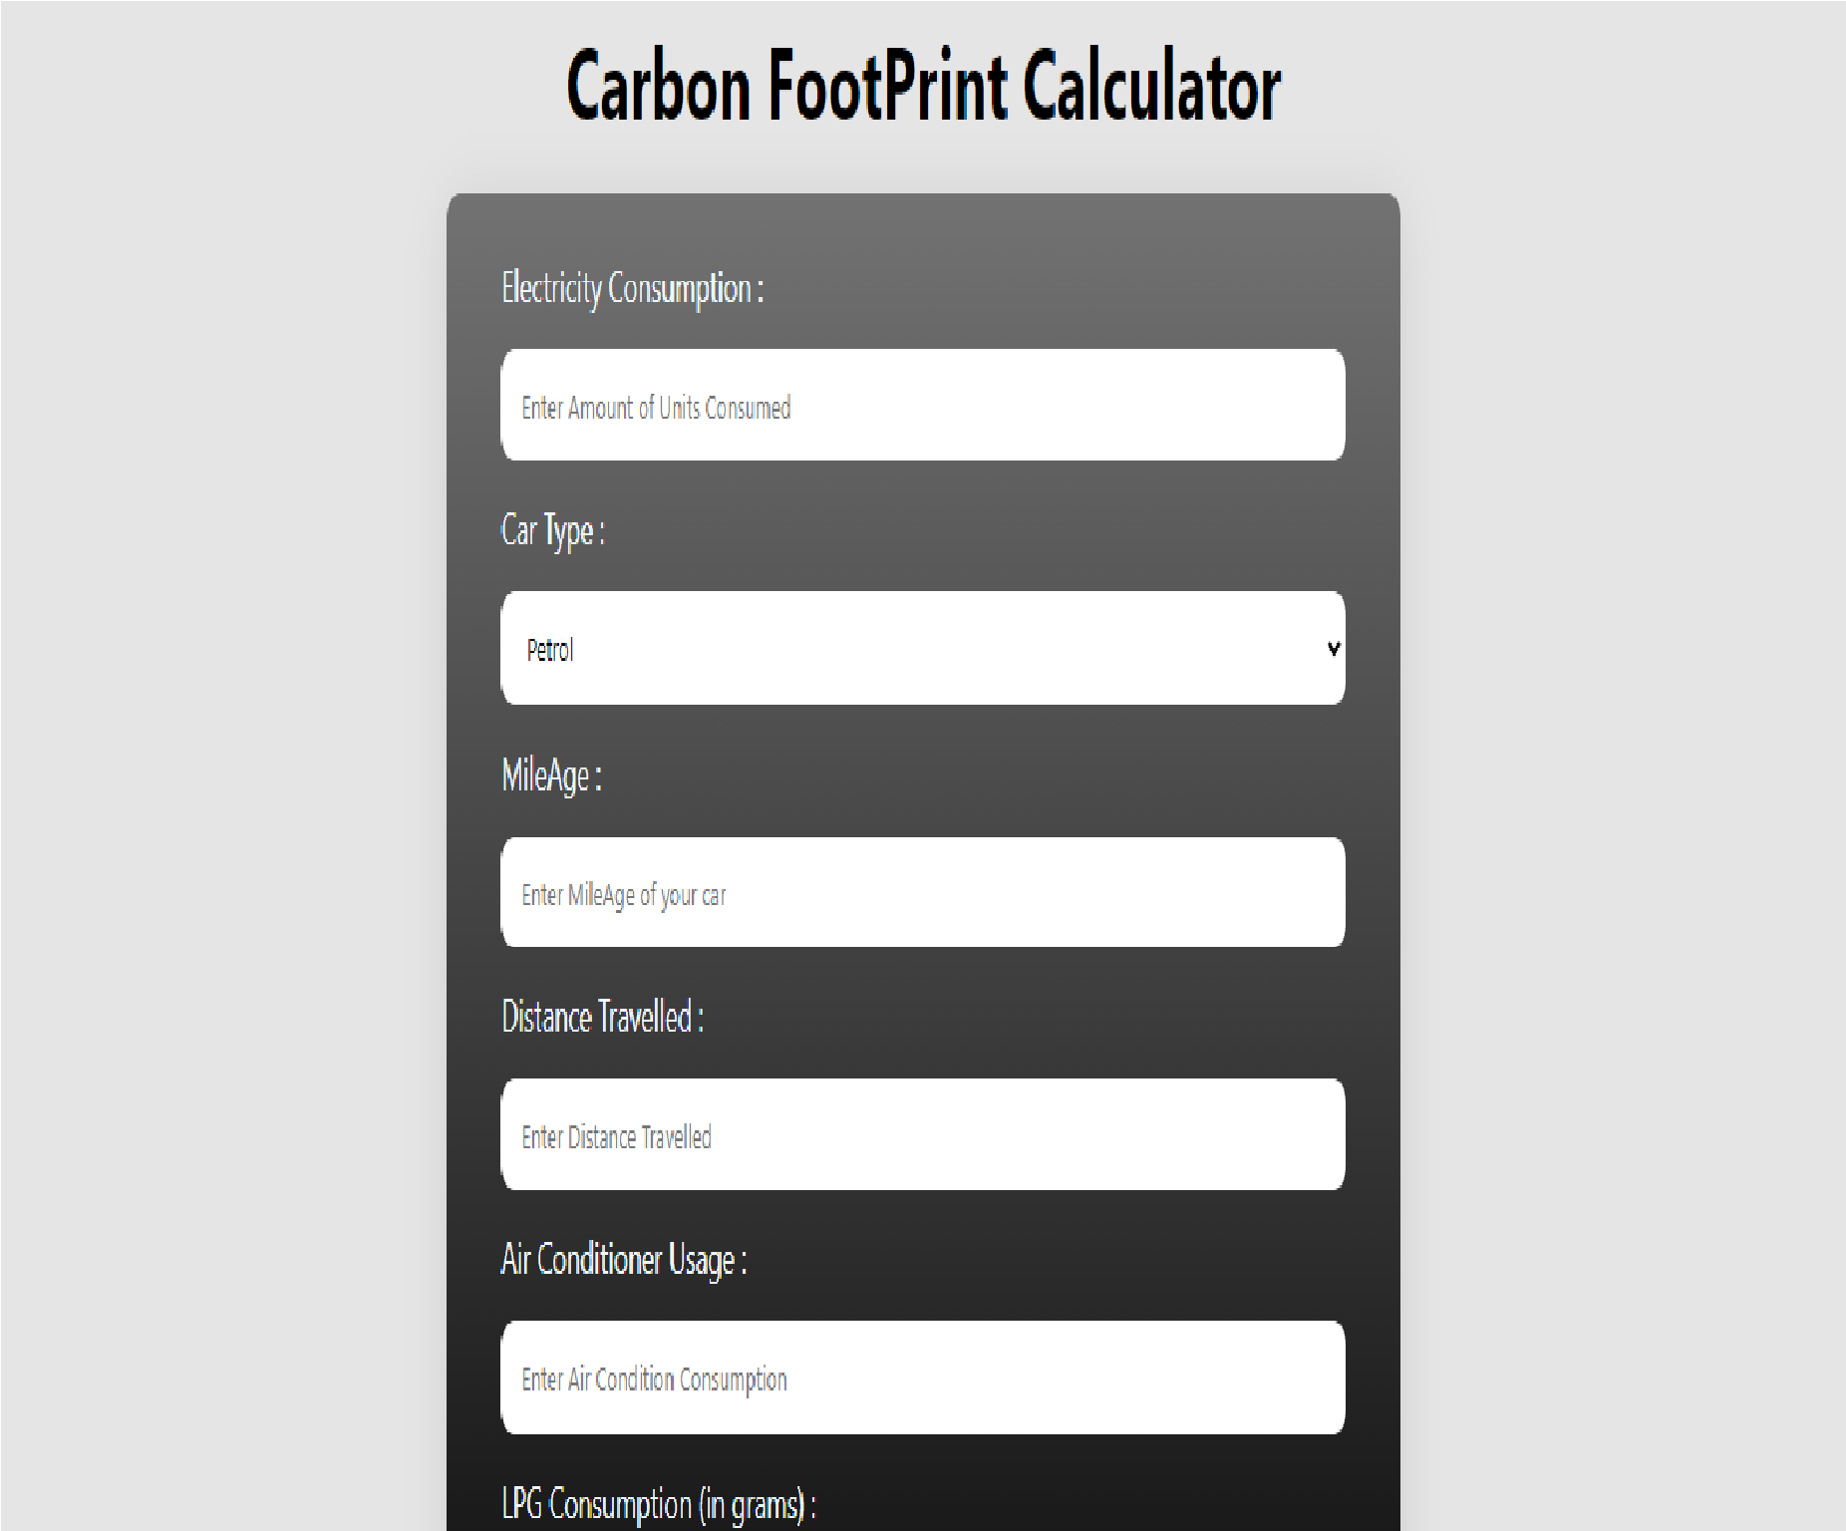
Task: Open the Car Type dropdown
Action: tap(922, 648)
